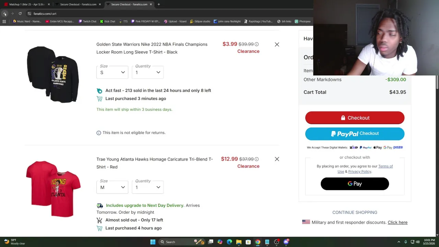Close the Matchup 1 tab
439x247 pixels.
click(49, 4)
